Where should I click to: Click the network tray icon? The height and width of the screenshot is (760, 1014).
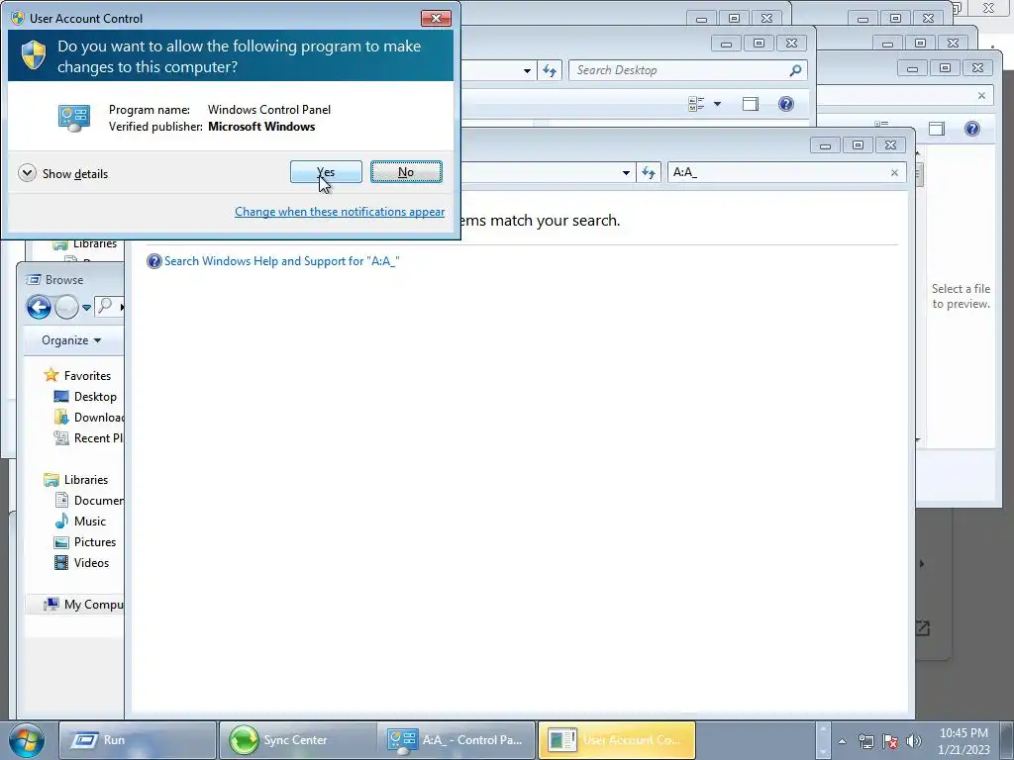865,741
